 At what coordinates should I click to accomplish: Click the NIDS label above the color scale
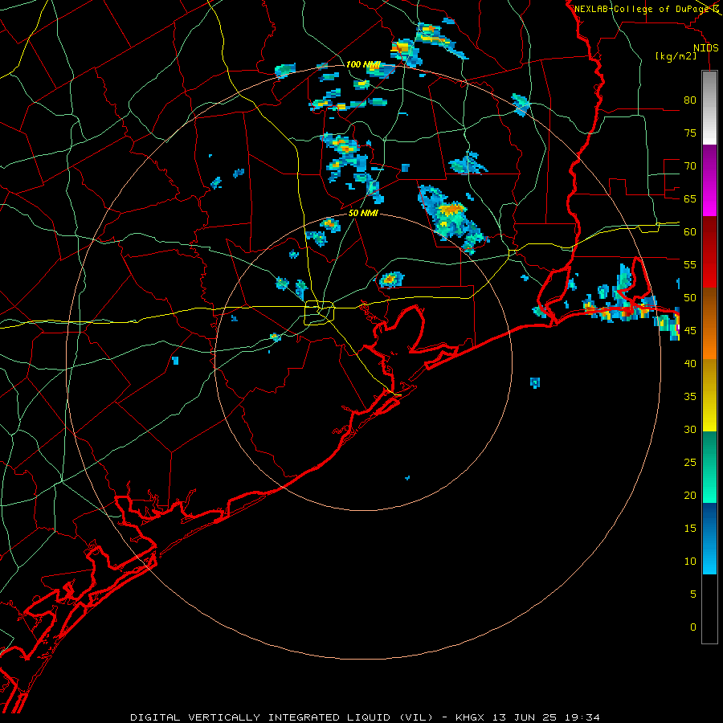click(706, 48)
